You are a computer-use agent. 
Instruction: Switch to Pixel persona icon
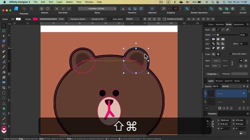(x=24, y=9)
